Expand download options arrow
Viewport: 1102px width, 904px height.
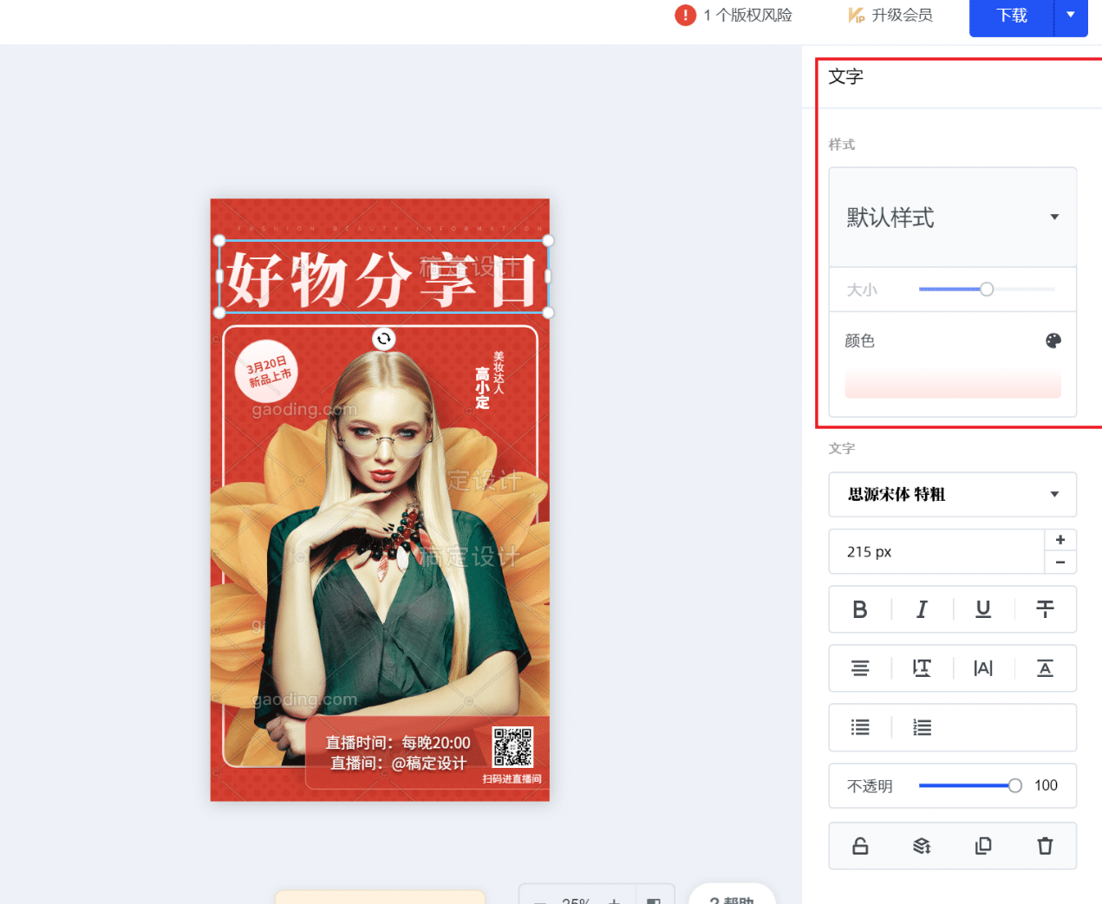click(1071, 15)
